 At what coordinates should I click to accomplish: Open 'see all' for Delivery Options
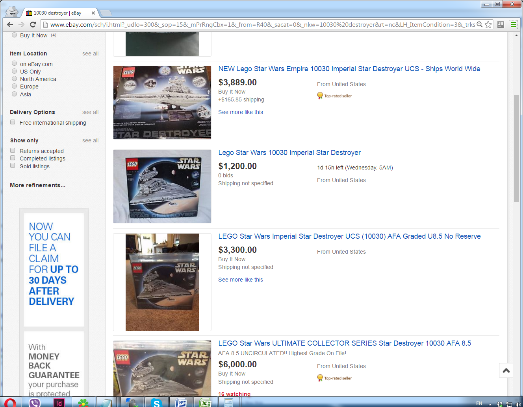coord(90,112)
